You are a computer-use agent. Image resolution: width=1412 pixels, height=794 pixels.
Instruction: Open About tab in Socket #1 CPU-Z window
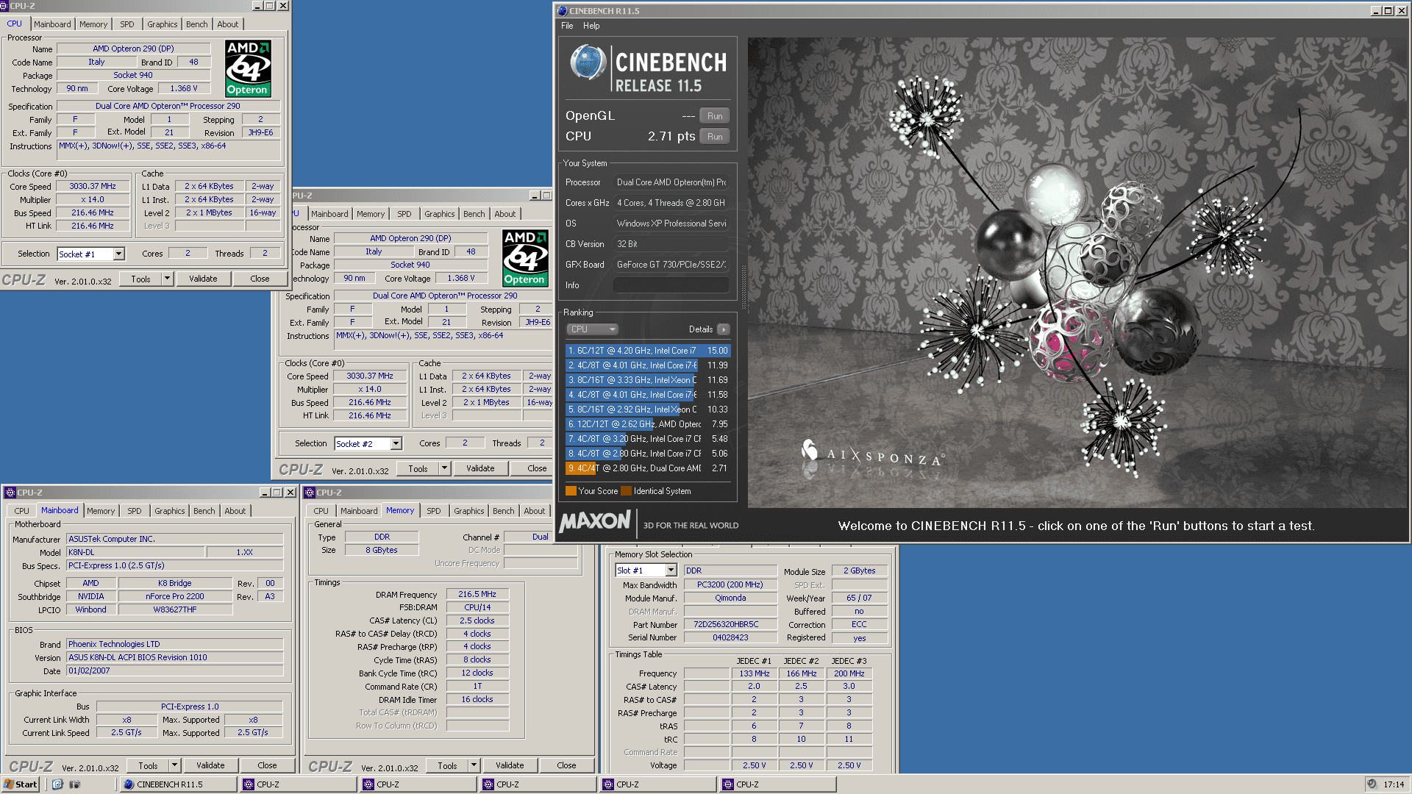pos(228,24)
